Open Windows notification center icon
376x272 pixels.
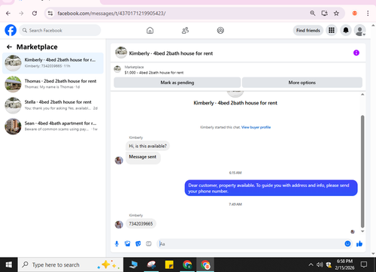[x=364, y=264]
